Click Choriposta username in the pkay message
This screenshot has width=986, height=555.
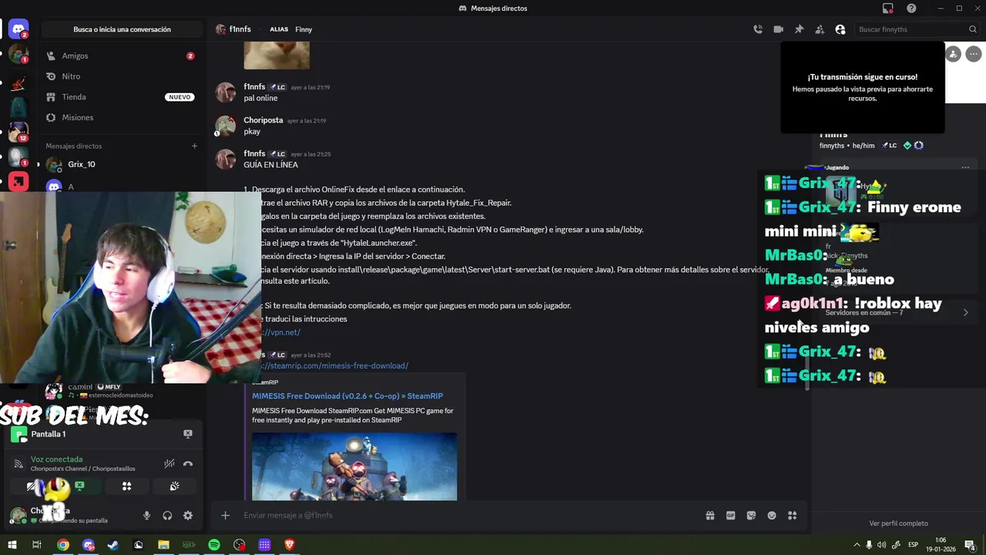tap(263, 120)
